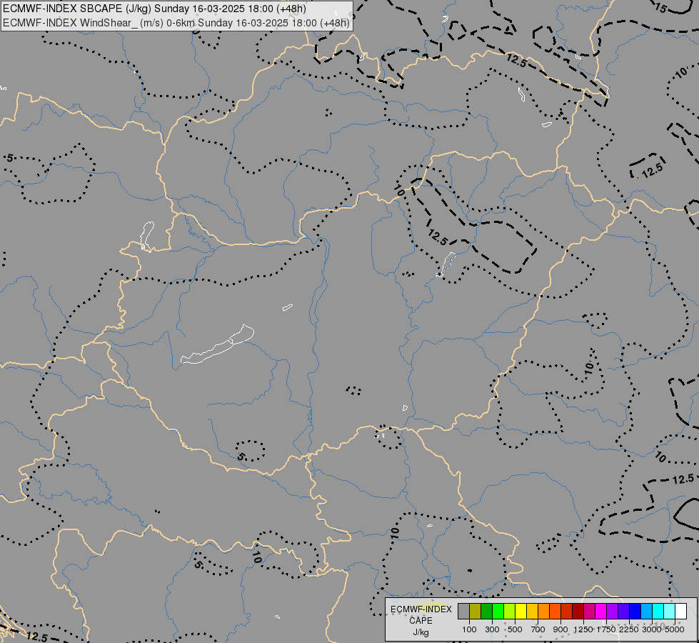
Task: Click the pure blue legend swatch
Action: pos(635,611)
